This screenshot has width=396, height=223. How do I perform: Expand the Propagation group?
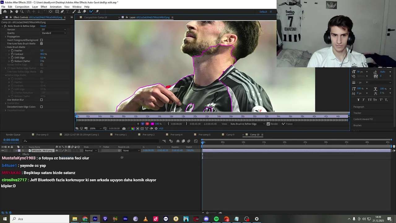[x=6, y=37]
